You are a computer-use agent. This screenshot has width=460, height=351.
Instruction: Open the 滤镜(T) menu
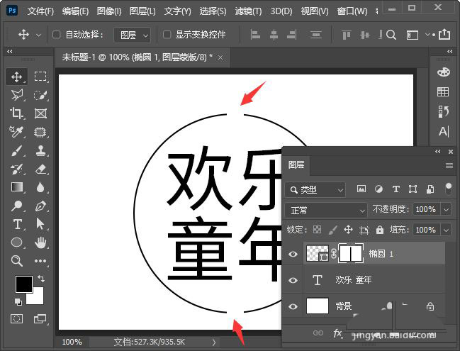pyautogui.click(x=248, y=11)
